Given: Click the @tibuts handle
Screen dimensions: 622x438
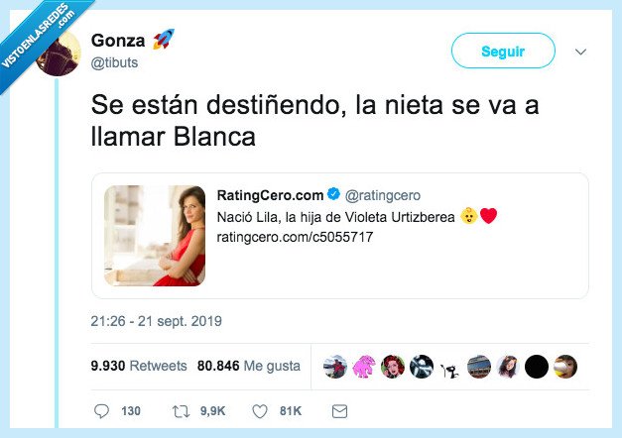Looking at the screenshot, I should pyautogui.click(x=115, y=62).
